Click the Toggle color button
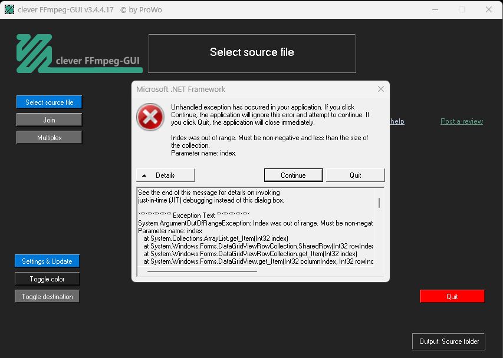 [x=47, y=279]
